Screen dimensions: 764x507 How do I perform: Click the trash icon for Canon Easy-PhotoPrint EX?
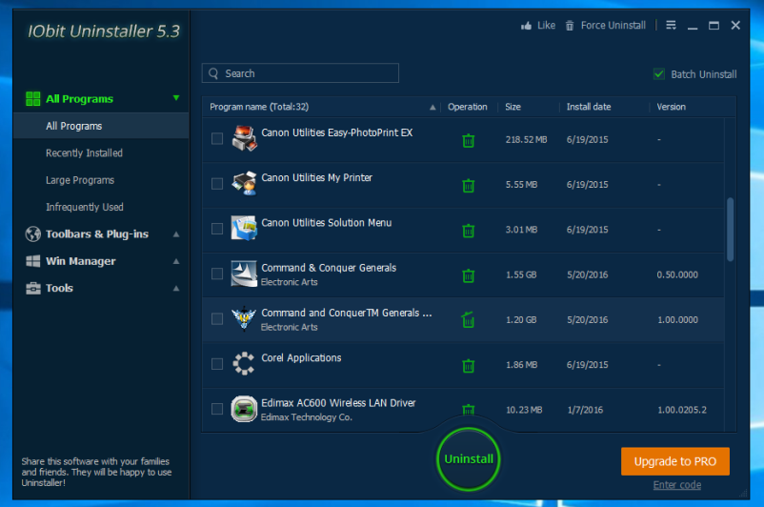pos(469,140)
